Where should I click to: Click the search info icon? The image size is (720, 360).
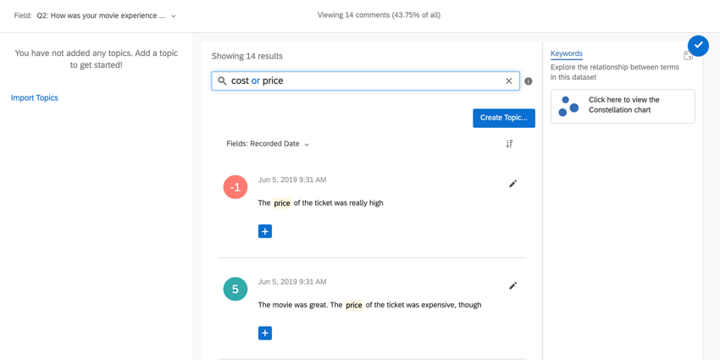pos(529,81)
